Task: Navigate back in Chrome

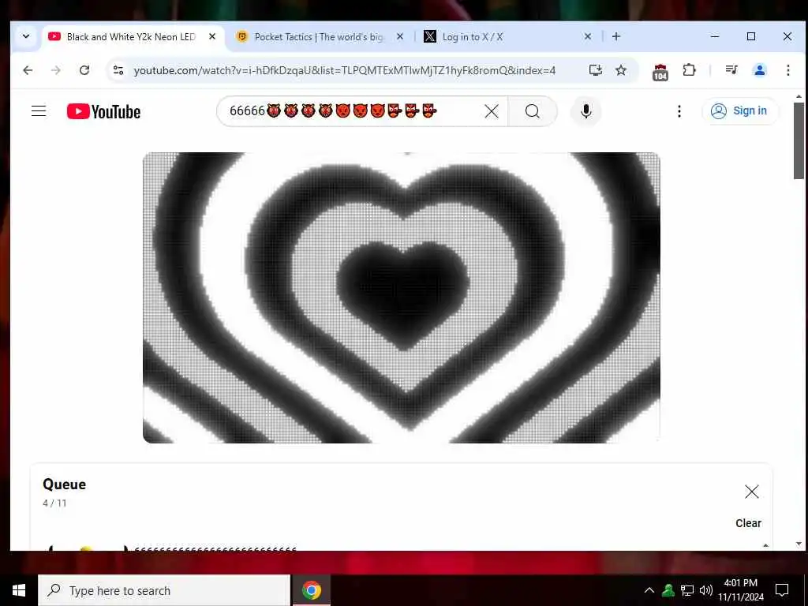Action: pos(28,70)
